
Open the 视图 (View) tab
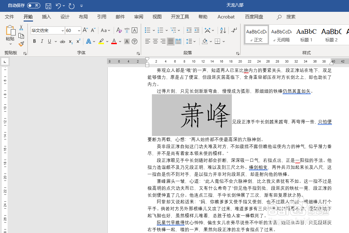[157, 17]
